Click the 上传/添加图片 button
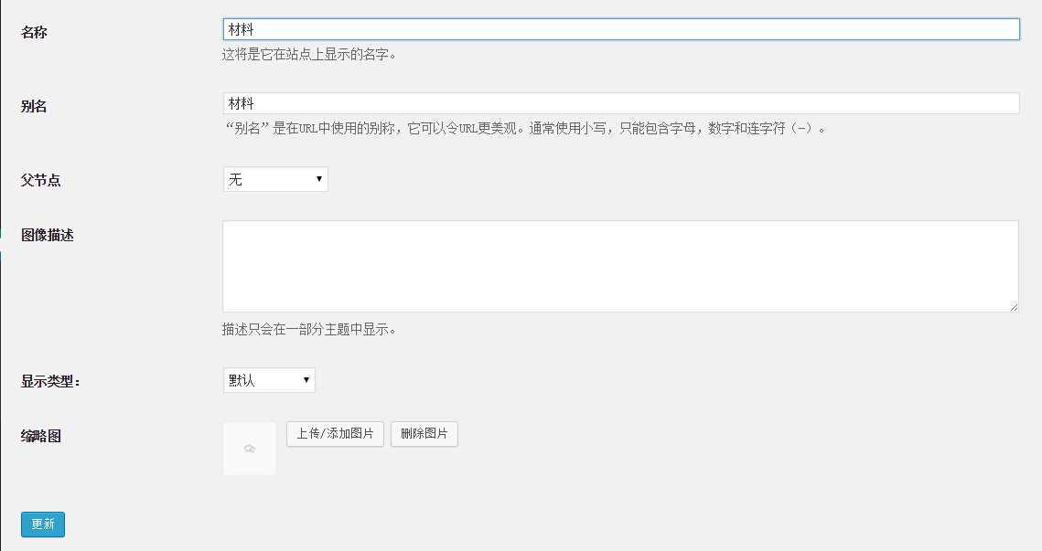Image resolution: width=1042 pixels, height=551 pixels. 335,434
